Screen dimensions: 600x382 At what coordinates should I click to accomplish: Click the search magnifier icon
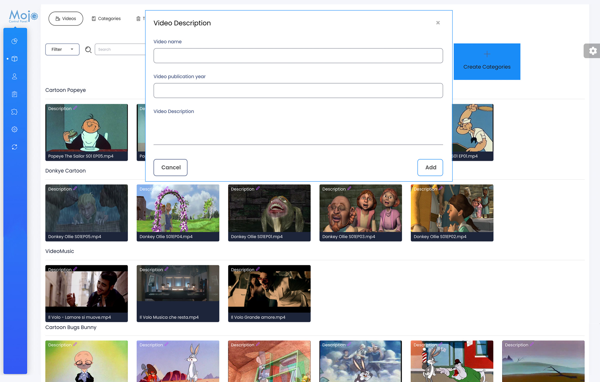click(88, 50)
